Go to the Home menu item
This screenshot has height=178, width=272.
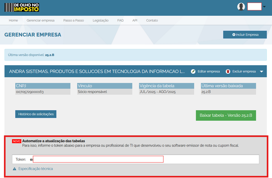click(x=13, y=20)
